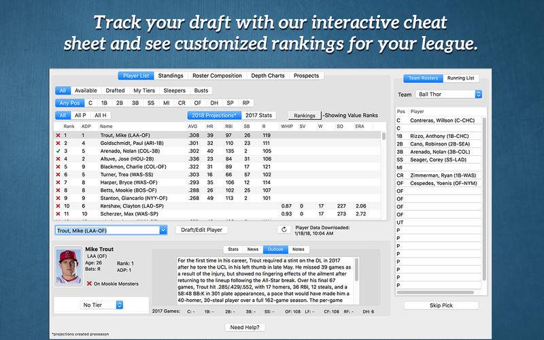Switch to 2017 Stats view
Viewport: 544px width, 340px height.
[258, 115]
